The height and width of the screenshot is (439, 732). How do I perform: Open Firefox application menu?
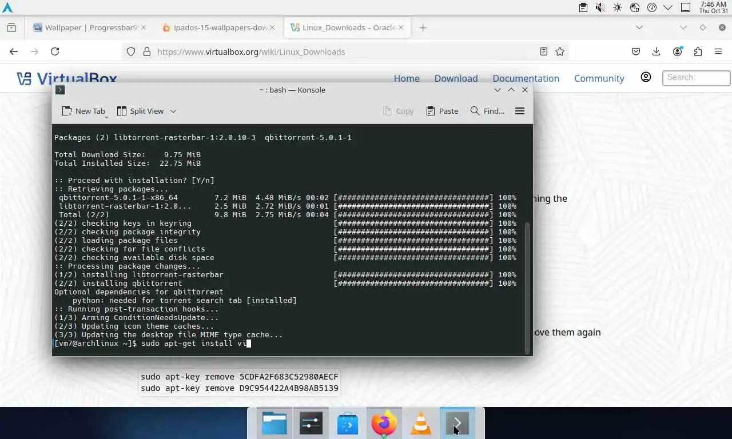click(x=718, y=51)
